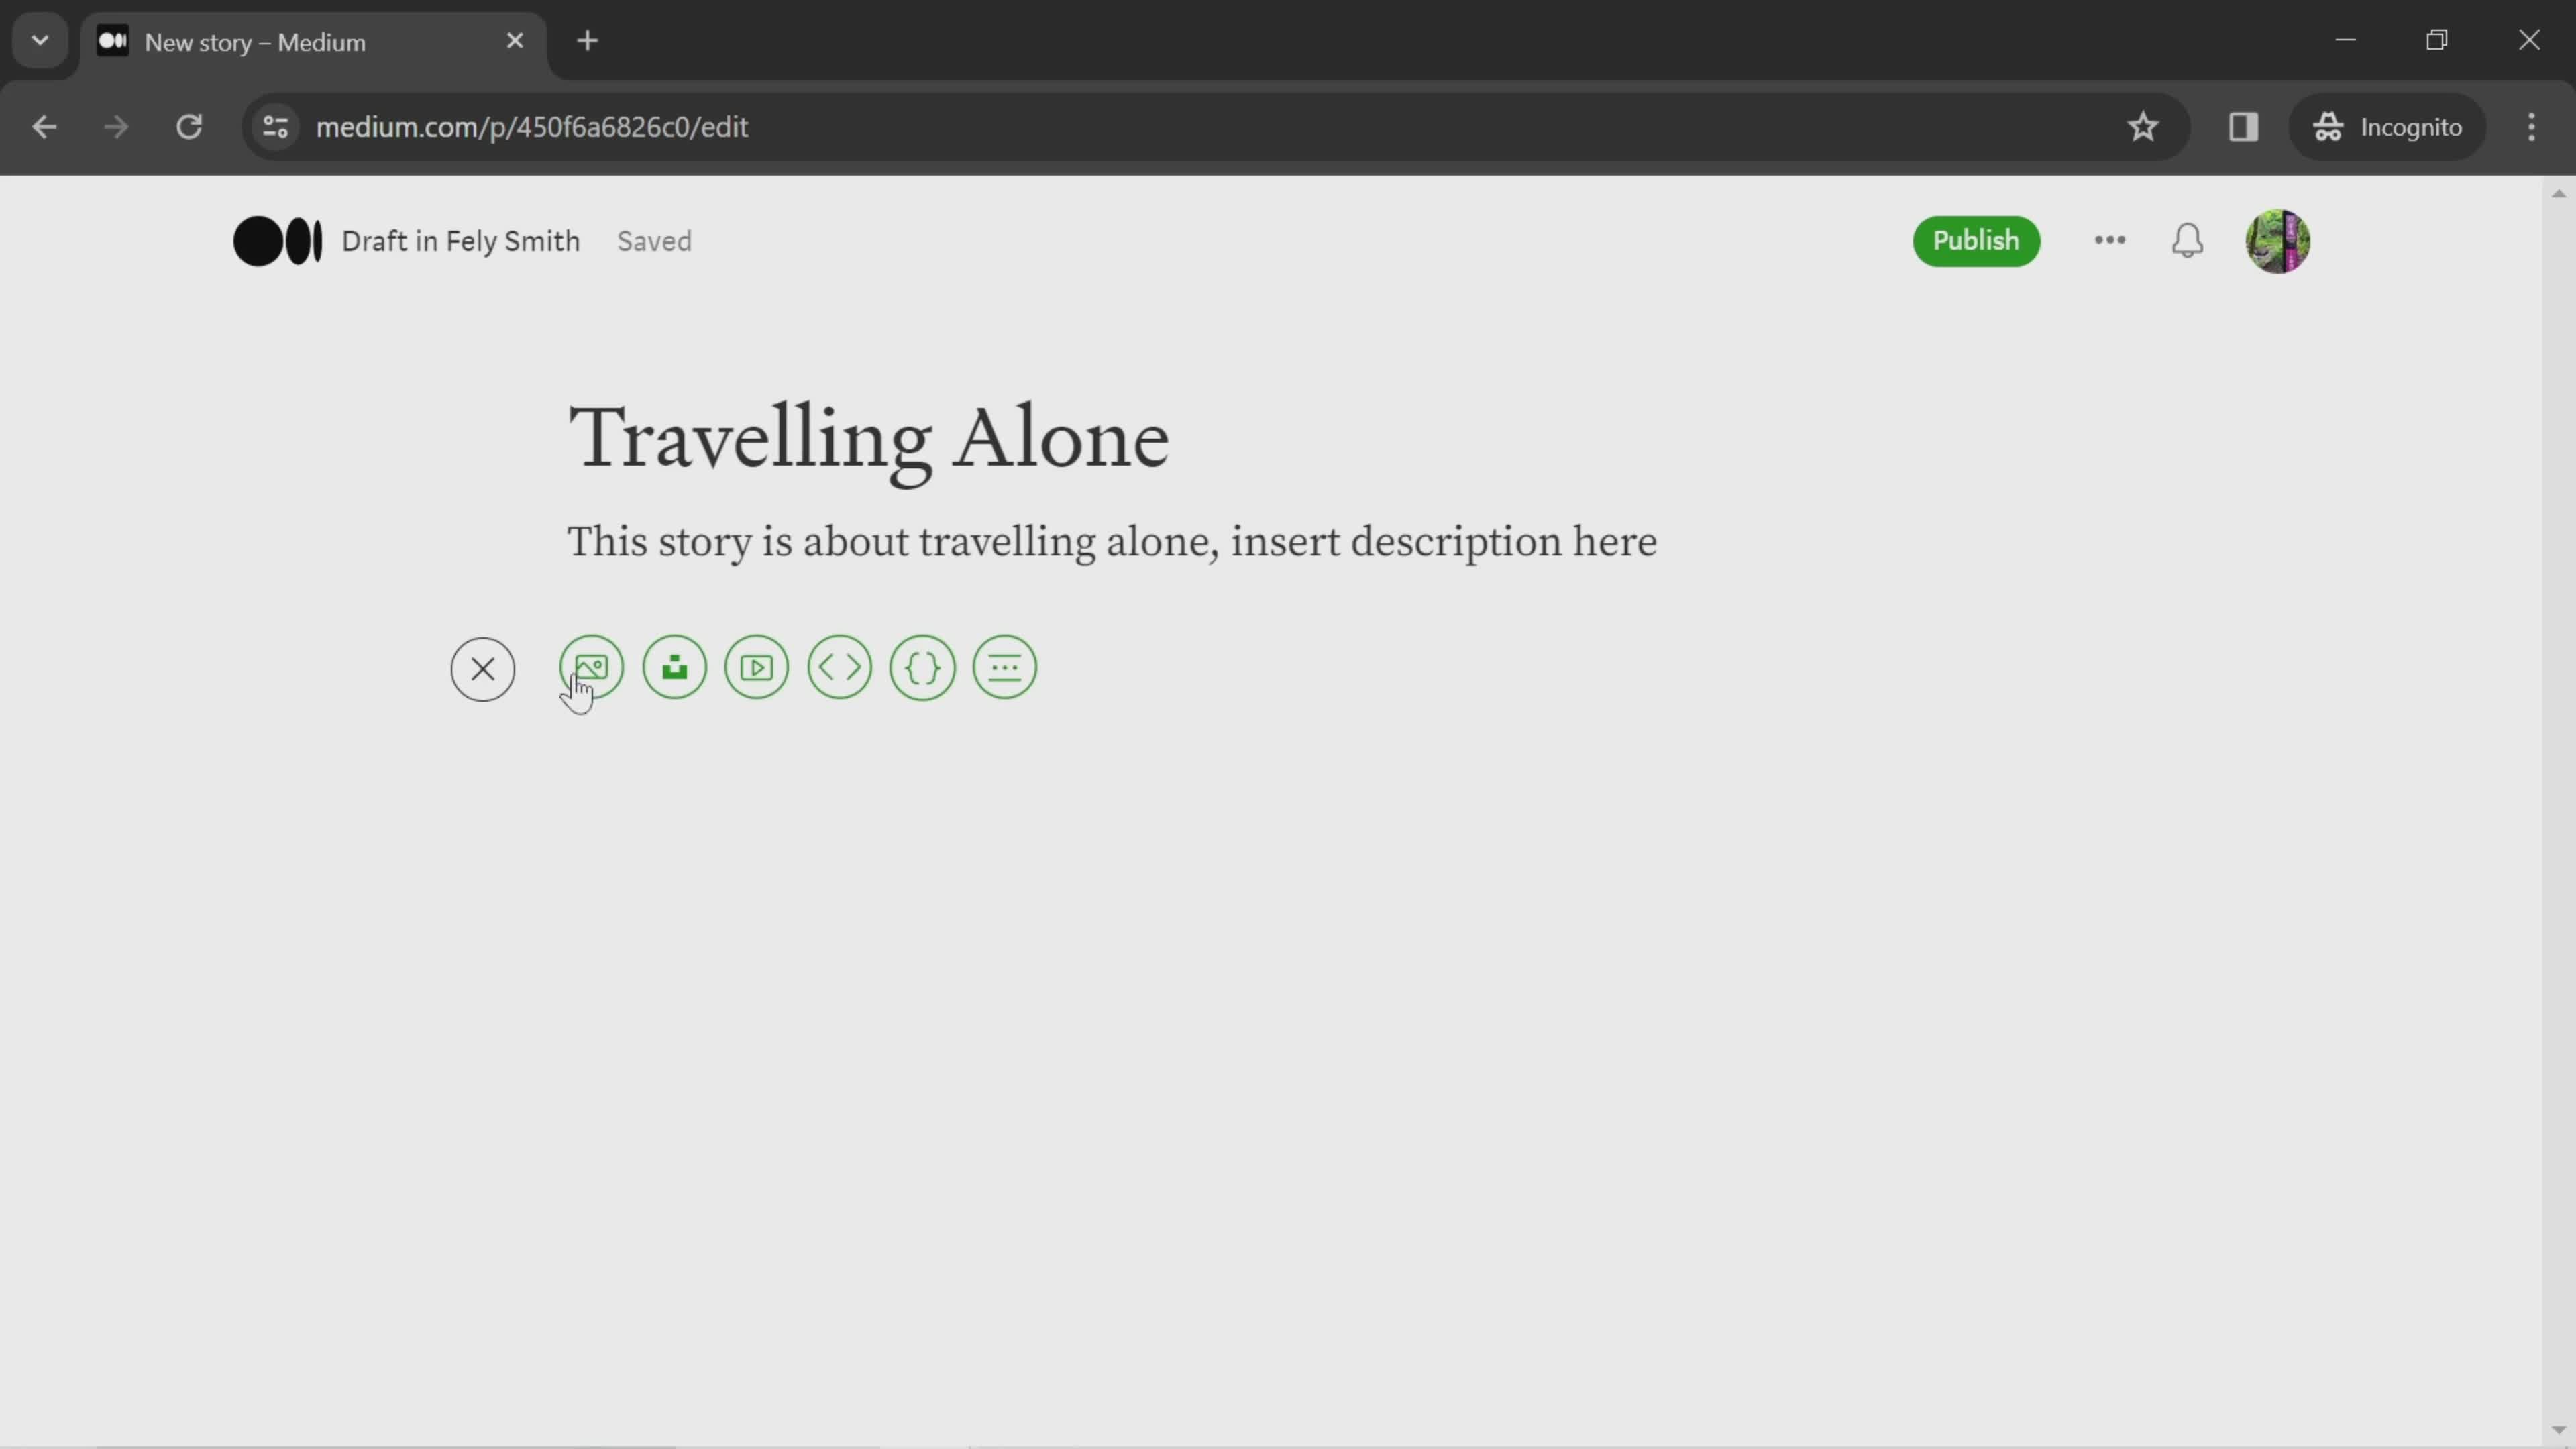Click the Draft in Fely Smith label
The height and width of the screenshot is (1449, 2576).
[462, 241]
